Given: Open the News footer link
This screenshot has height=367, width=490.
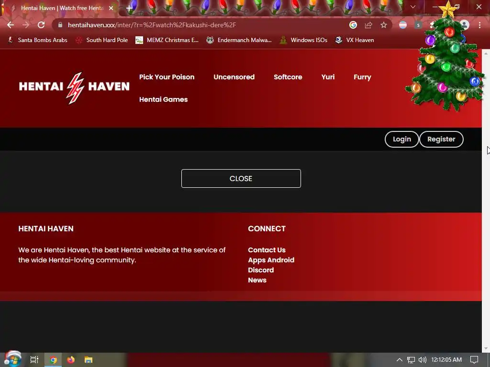Looking at the screenshot, I should point(257,280).
